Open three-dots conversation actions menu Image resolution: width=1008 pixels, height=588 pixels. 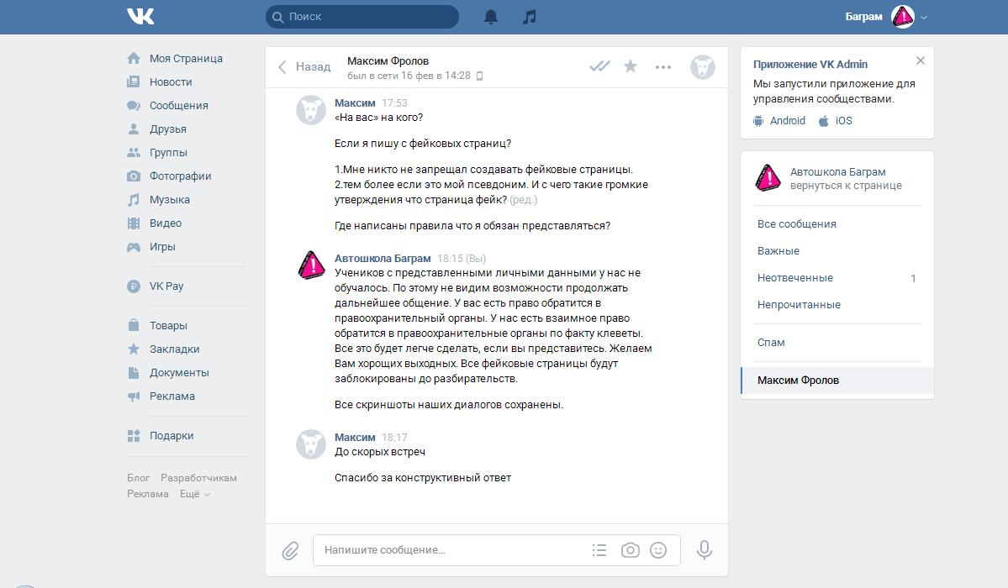click(663, 67)
